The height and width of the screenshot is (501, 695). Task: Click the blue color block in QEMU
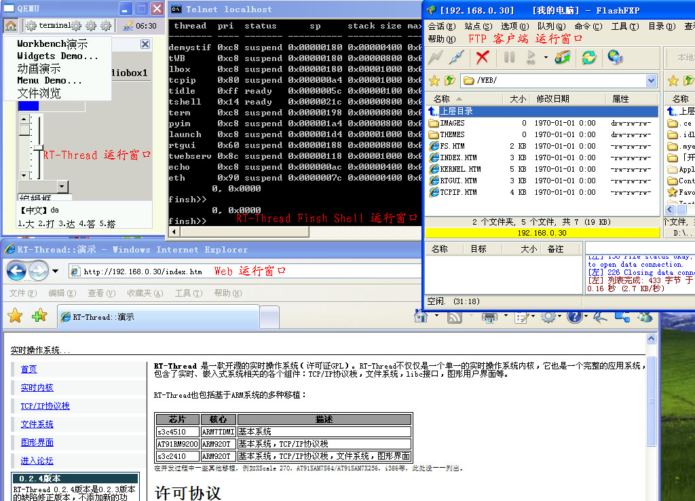[x=29, y=106]
